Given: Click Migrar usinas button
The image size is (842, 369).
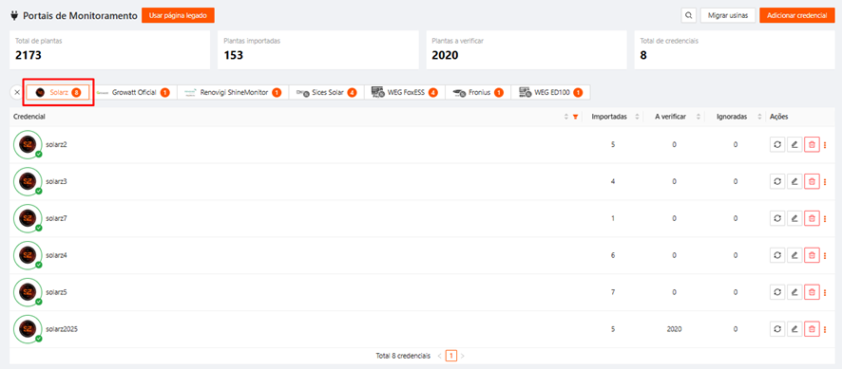Looking at the screenshot, I should (x=728, y=15).
